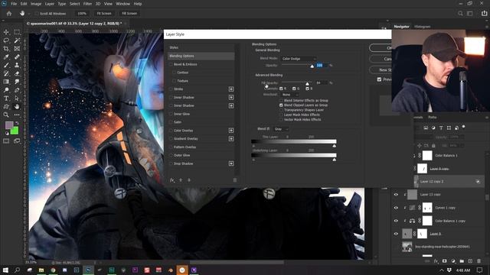The width and height of the screenshot is (490, 275).
Task: Toggle the R channel checkbox
Action: 281,89
